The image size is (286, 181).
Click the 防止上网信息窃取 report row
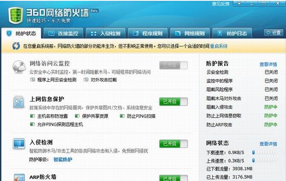242,116
